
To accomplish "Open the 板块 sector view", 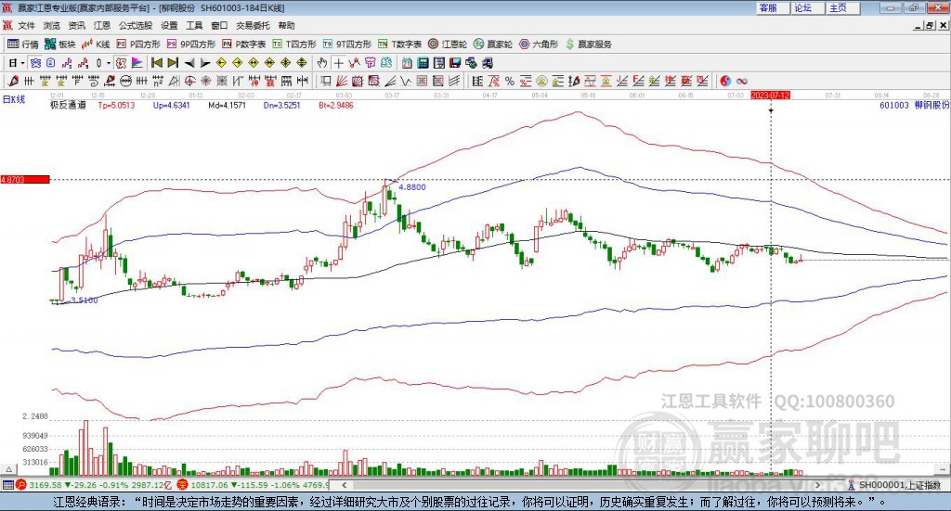I will (x=60, y=45).
